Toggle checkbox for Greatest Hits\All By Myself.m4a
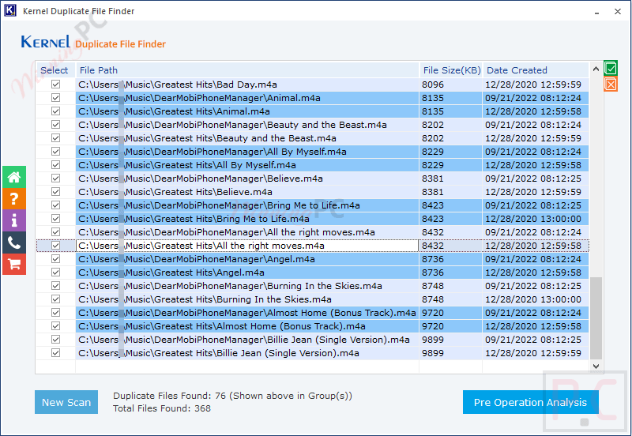Image resolution: width=632 pixels, height=436 pixels. pyautogui.click(x=55, y=165)
